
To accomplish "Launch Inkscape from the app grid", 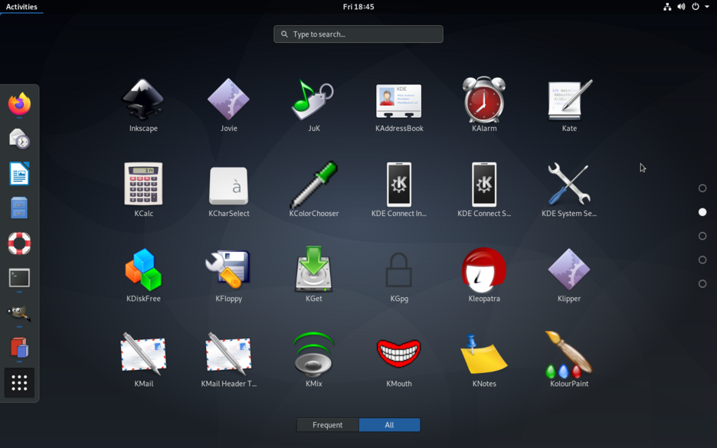I will coord(143,105).
